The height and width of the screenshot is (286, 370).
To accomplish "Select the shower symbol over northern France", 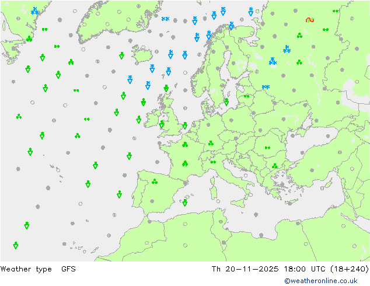I will tap(185, 144).
